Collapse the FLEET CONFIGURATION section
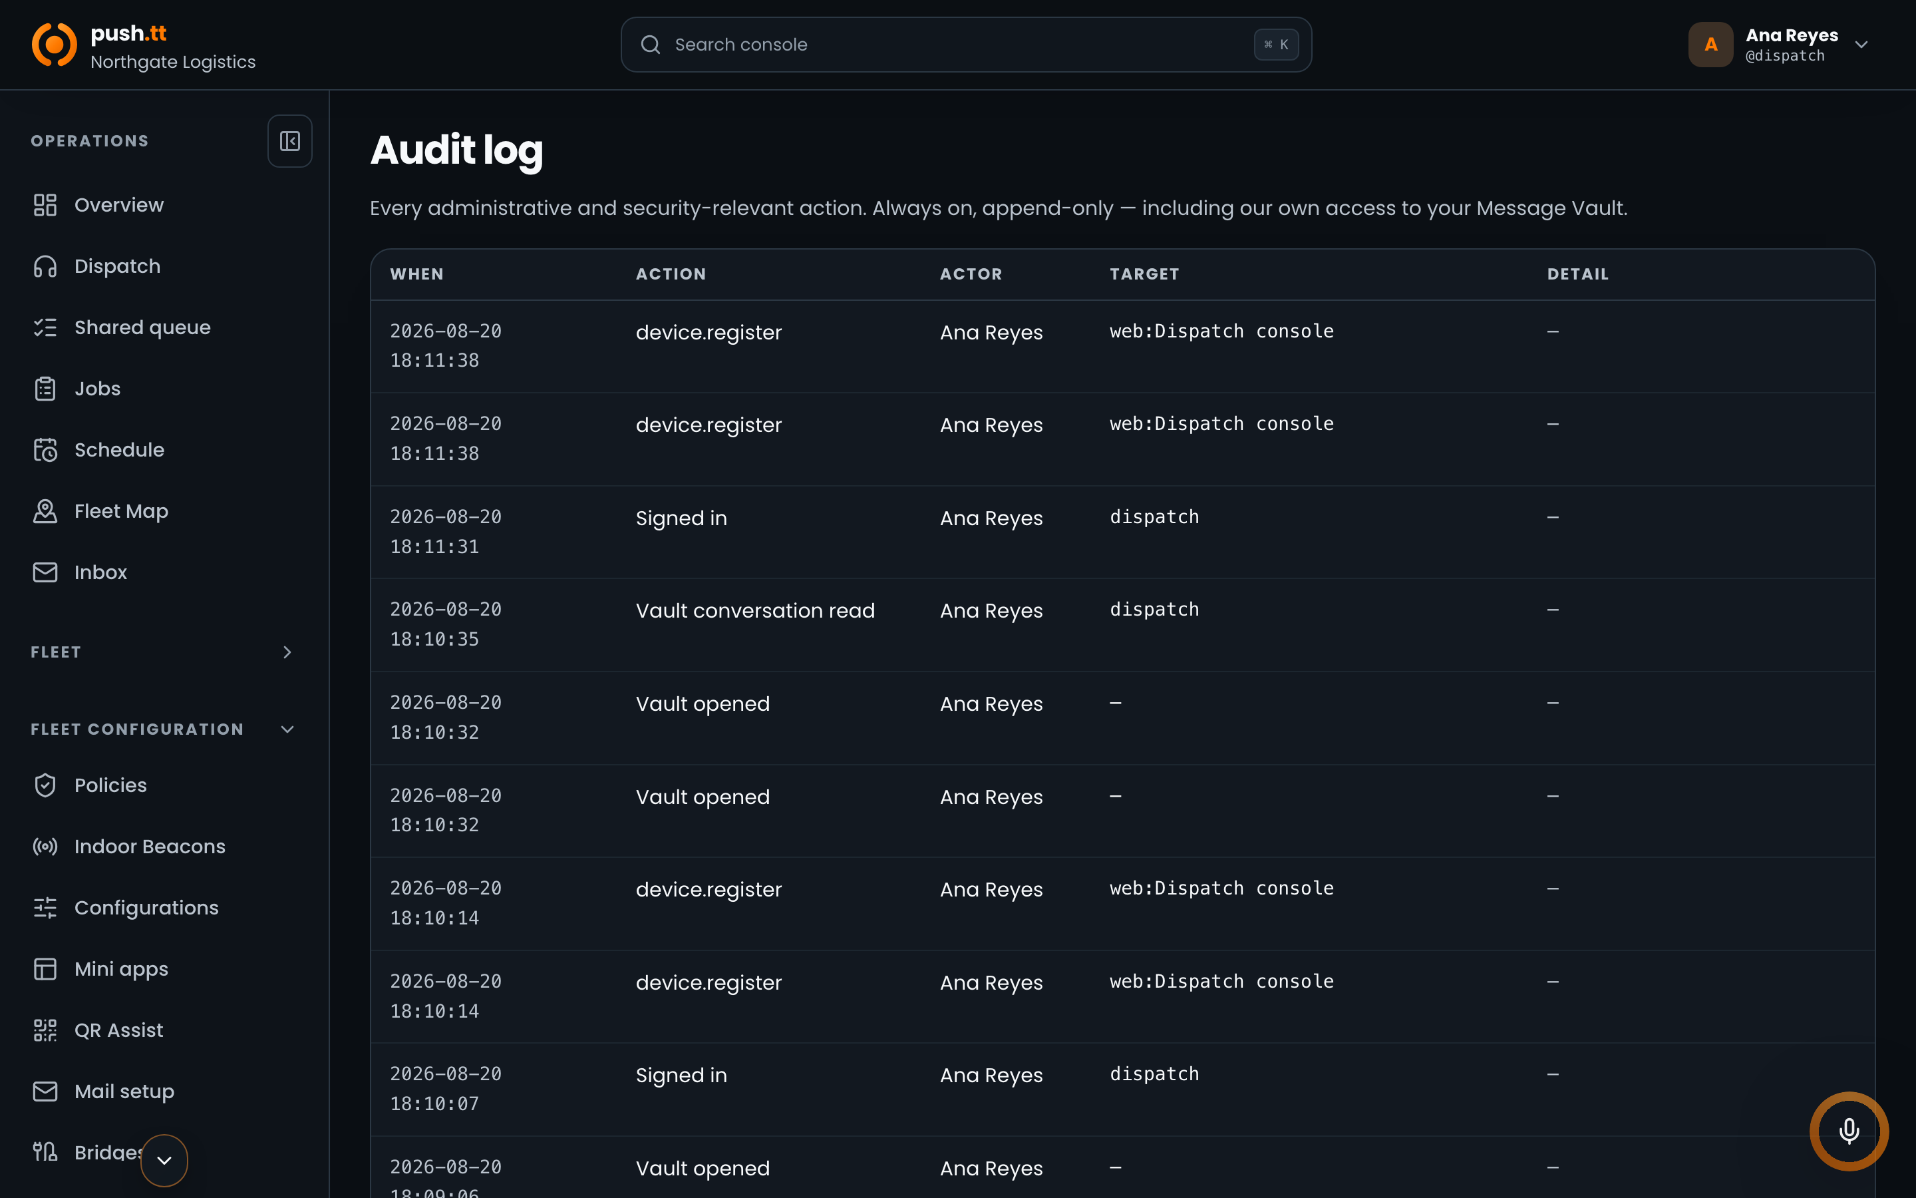Image resolution: width=1916 pixels, height=1198 pixels. pos(287,729)
